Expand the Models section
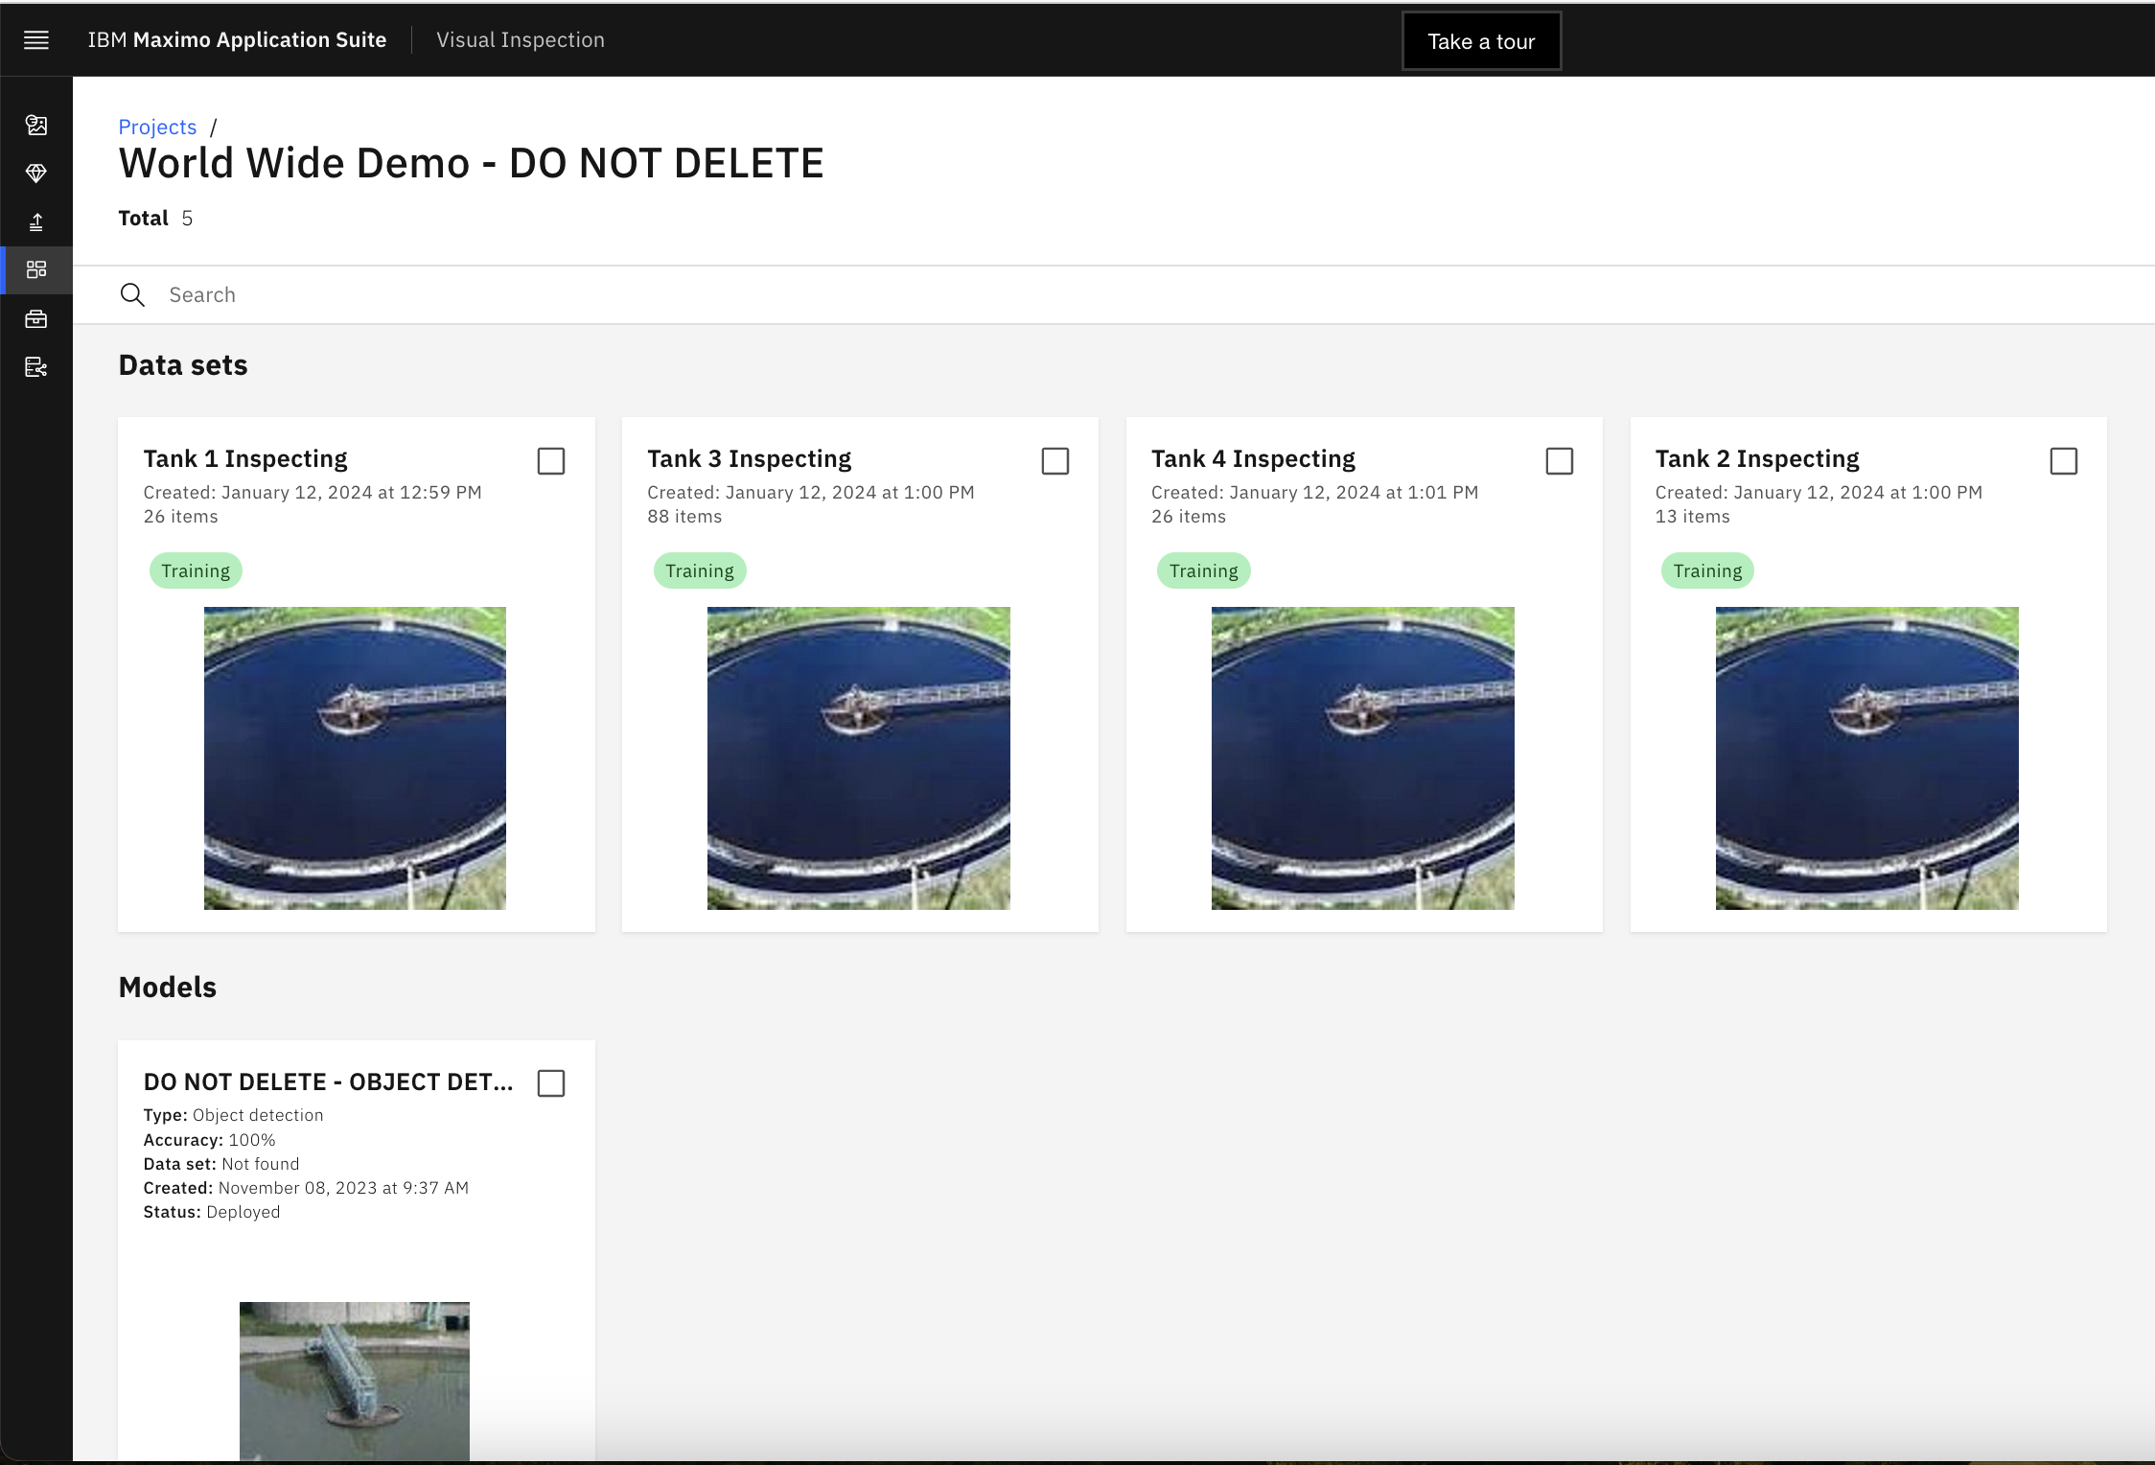This screenshot has width=2155, height=1465. click(x=167, y=986)
